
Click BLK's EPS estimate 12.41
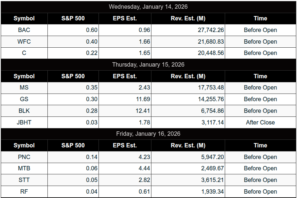tap(142, 111)
